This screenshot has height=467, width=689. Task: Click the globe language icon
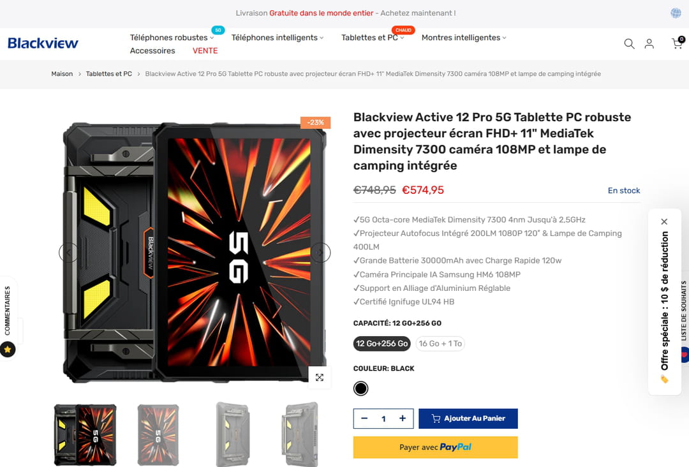[676, 13]
